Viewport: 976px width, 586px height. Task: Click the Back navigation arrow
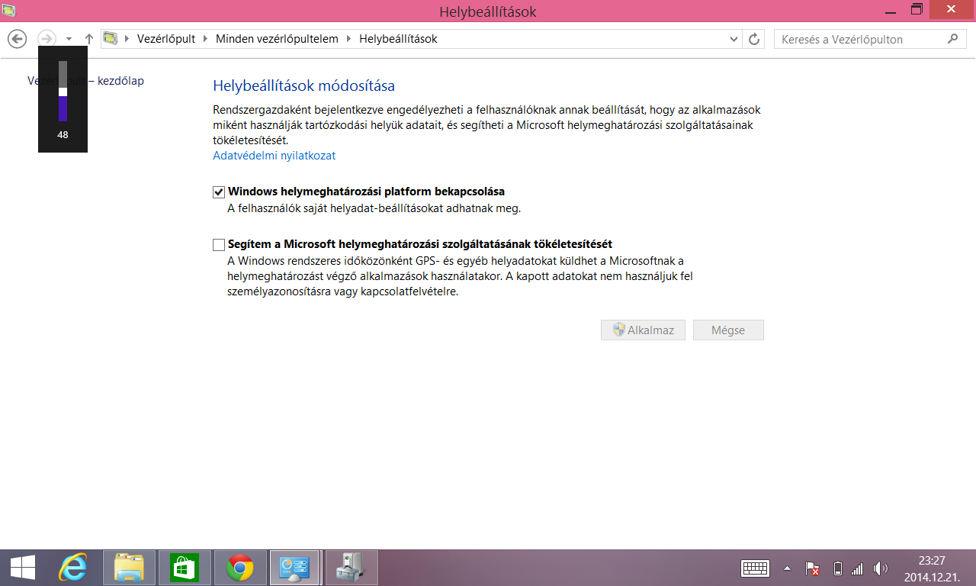pyautogui.click(x=17, y=39)
